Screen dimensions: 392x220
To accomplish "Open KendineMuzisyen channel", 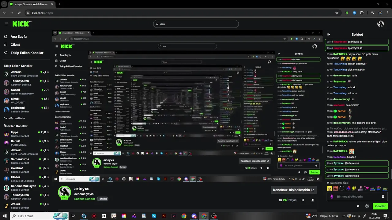I will coord(26,188).
